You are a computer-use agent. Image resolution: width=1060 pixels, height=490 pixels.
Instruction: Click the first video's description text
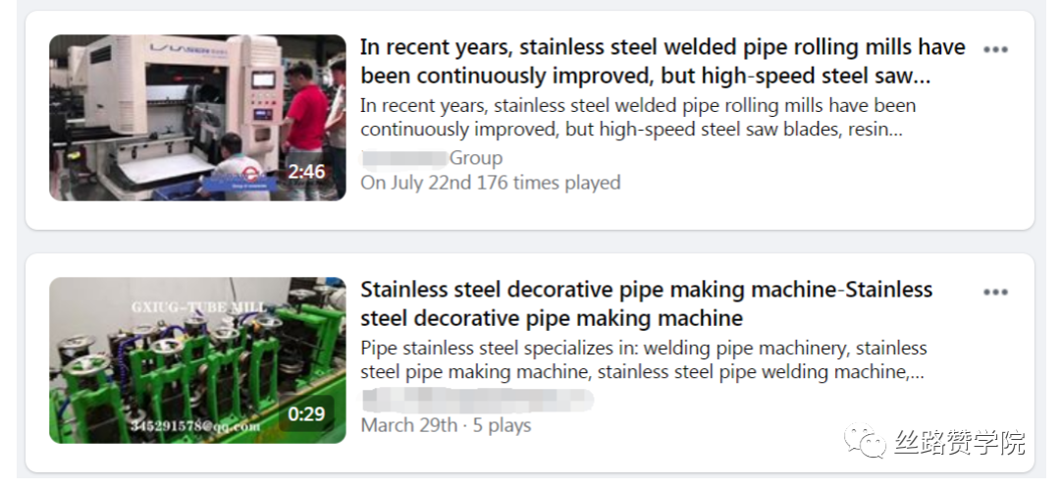pos(638,117)
